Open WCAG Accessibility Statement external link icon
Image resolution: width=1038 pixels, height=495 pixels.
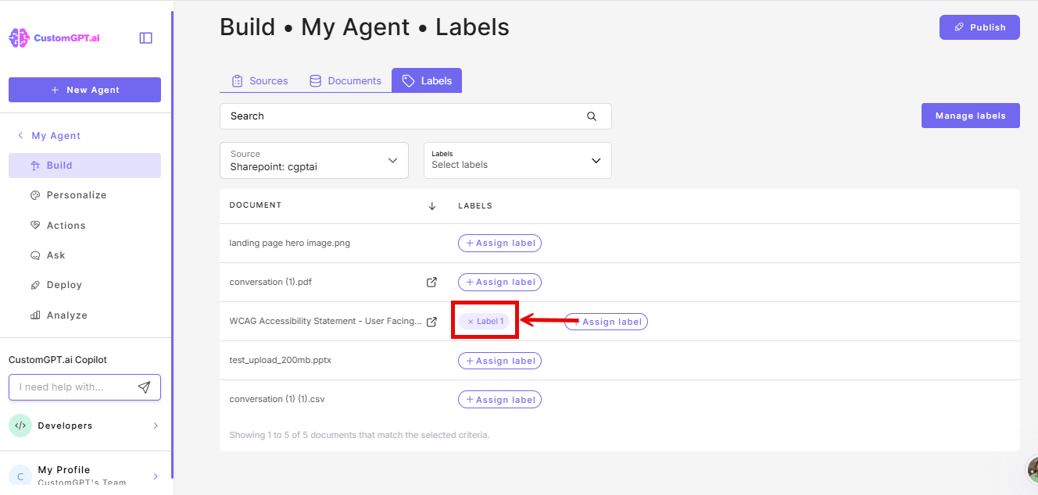[431, 322]
